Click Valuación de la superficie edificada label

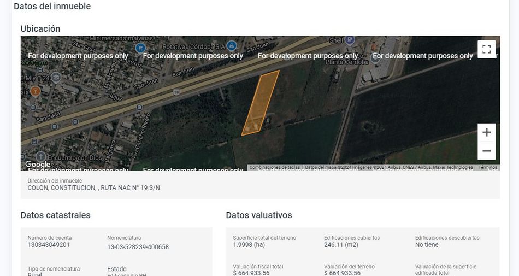coord(446,269)
